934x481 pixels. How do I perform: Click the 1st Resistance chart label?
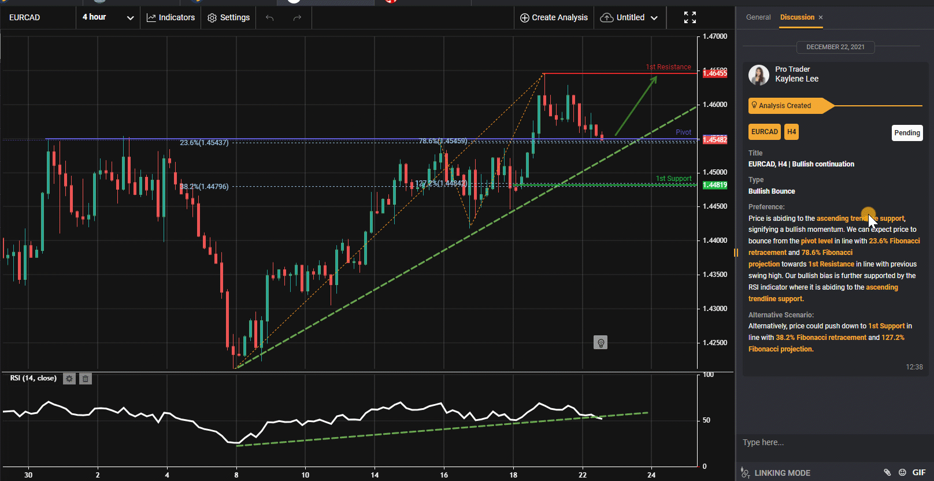(668, 67)
